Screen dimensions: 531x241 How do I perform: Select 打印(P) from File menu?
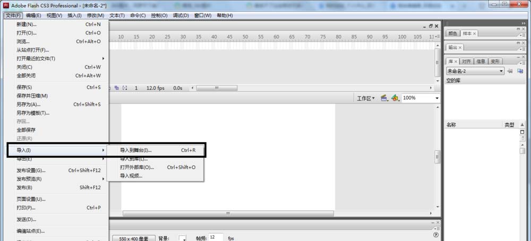coord(57,208)
